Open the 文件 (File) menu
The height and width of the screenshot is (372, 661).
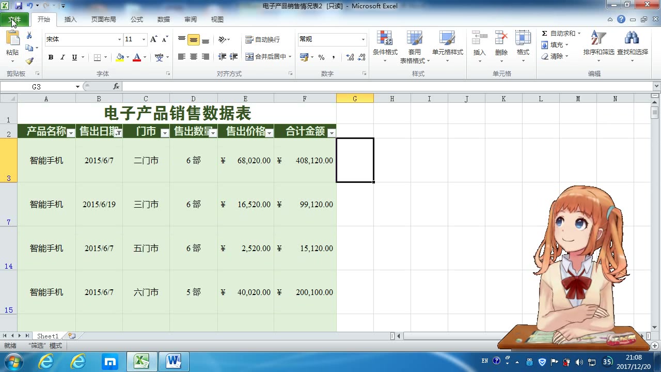[x=15, y=20]
